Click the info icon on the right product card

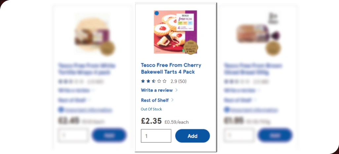[x=226, y=110]
